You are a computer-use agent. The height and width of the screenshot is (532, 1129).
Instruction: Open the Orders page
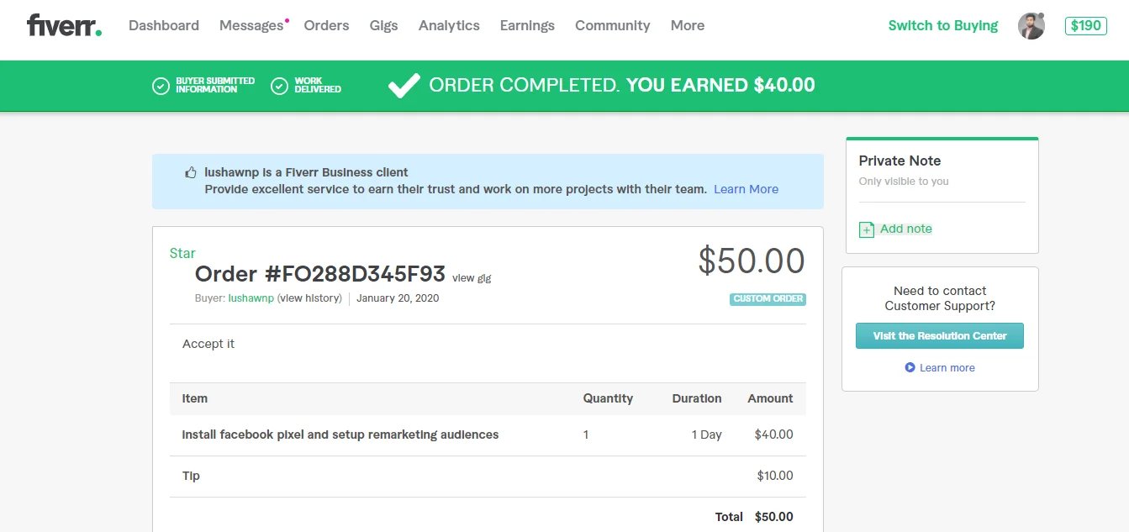click(326, 26)
